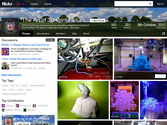Open the Members tab

pyautogui.click(x=61, y=34)
